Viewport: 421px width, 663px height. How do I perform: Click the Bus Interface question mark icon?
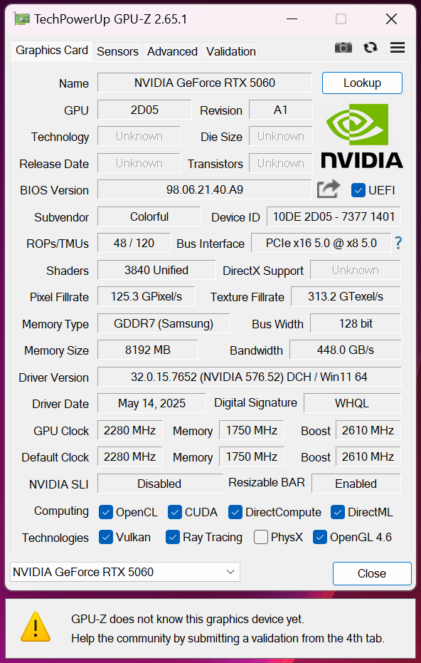tap(398, 243)
